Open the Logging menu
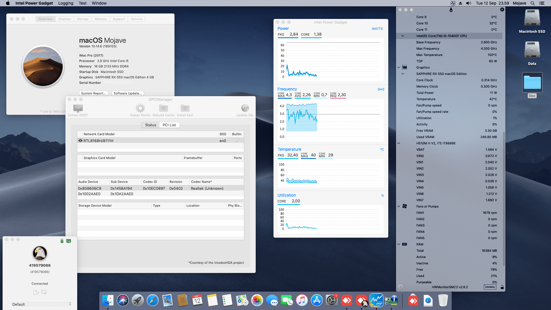551x310 pixels. click(x=66, y=3)
